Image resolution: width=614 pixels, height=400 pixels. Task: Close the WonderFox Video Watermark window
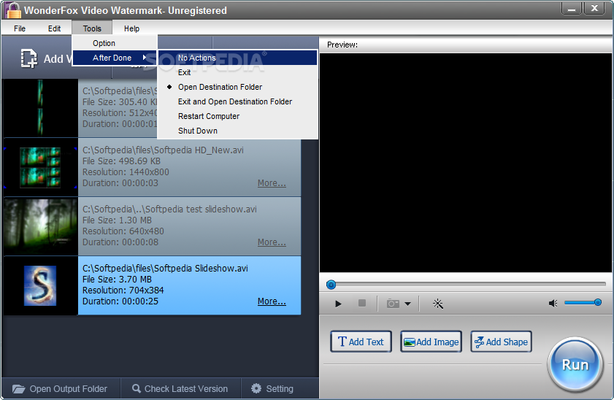point(594,8)
